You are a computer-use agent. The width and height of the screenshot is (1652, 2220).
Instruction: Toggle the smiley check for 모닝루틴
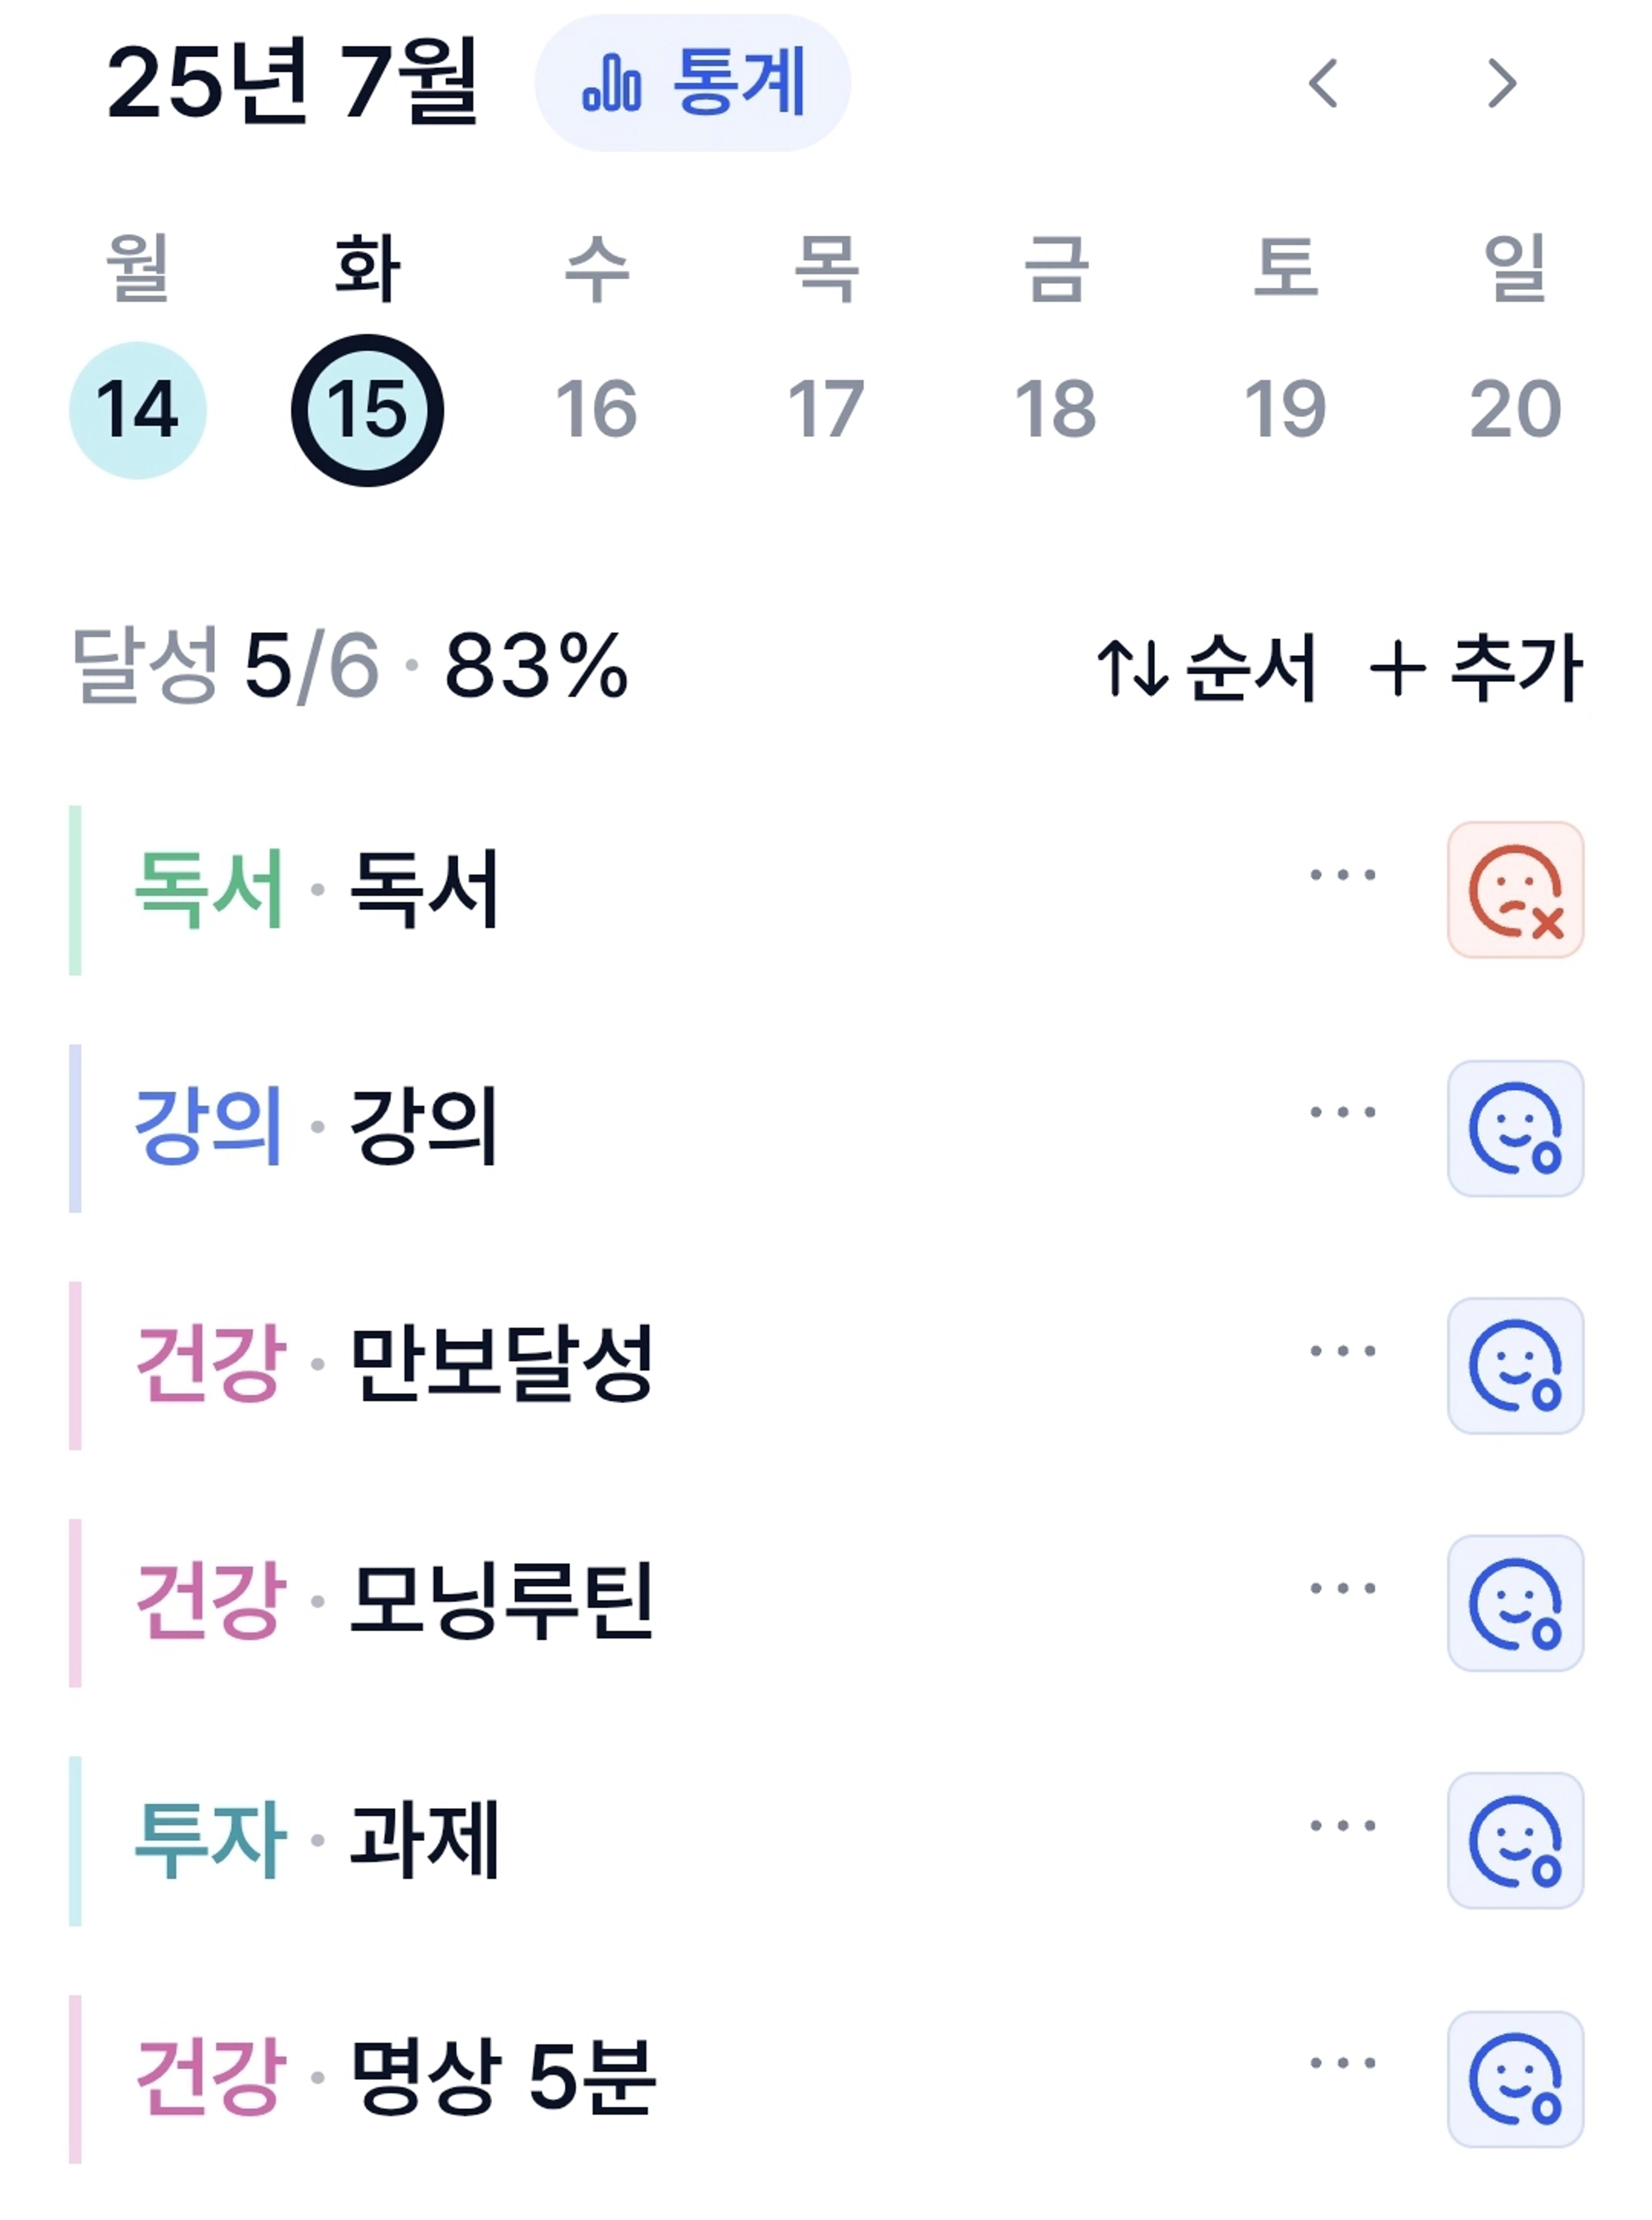(x=1515, y=1603)
